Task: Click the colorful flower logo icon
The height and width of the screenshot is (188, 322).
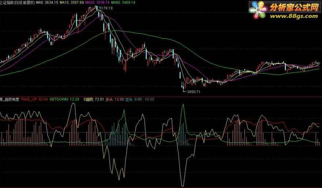Action: [258, 10]
